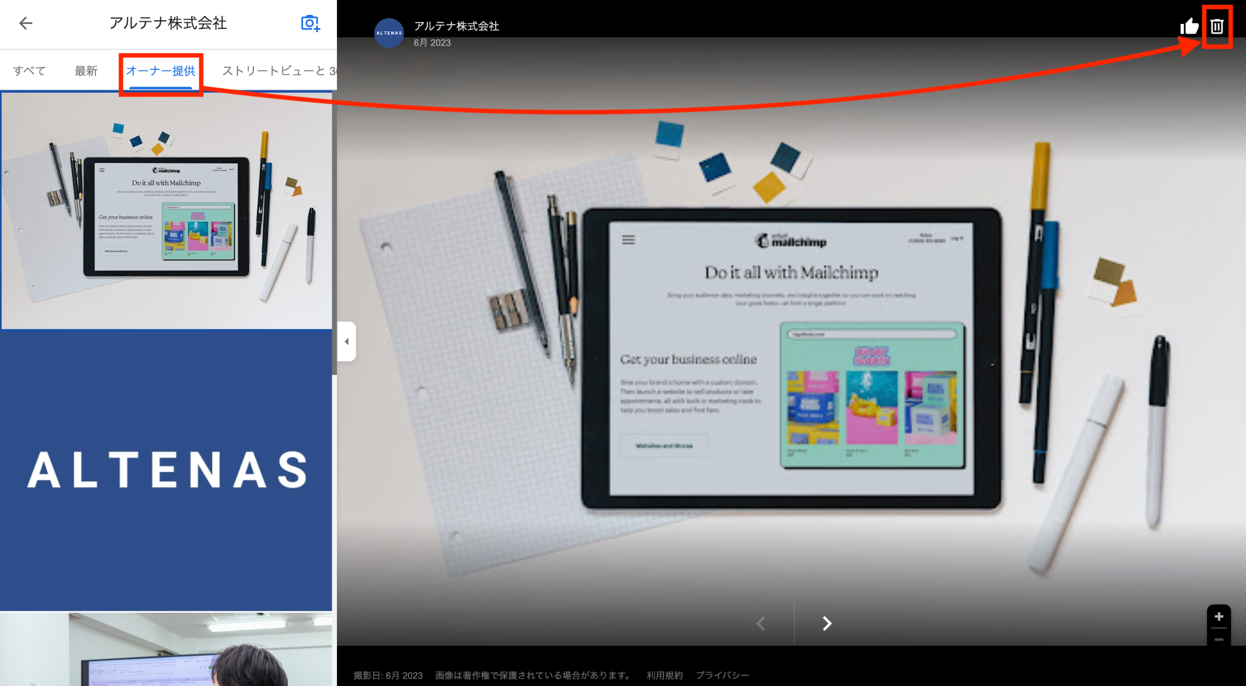The width and height of the screenshot is (1246, 686).
Task: Open the 利用規約 link
Action: pos(665,675)
